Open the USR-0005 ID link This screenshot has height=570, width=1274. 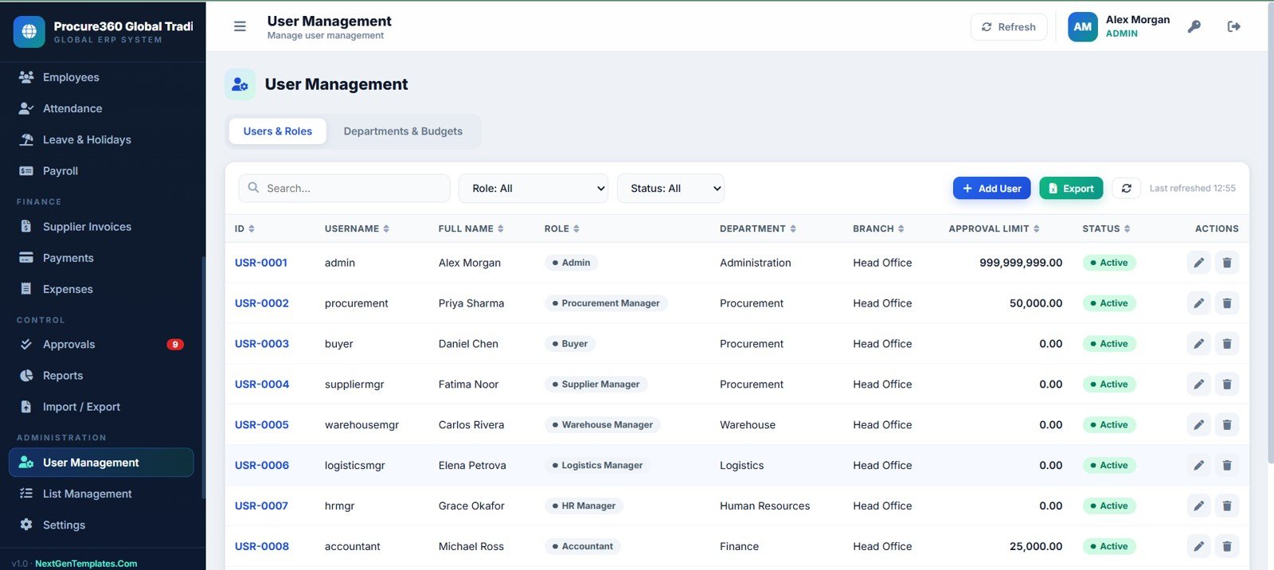point(262,425)
